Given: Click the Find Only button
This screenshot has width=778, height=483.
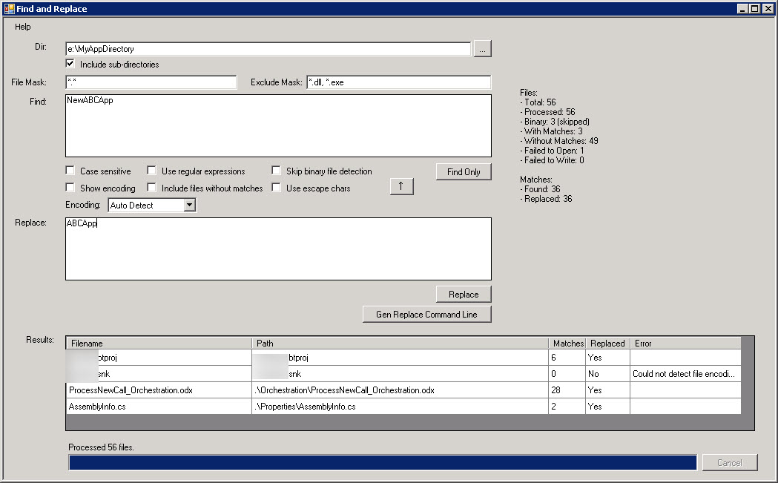Looking at the screenshot, I should (x=463, y=171).
